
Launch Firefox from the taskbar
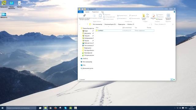pos(55,108)
